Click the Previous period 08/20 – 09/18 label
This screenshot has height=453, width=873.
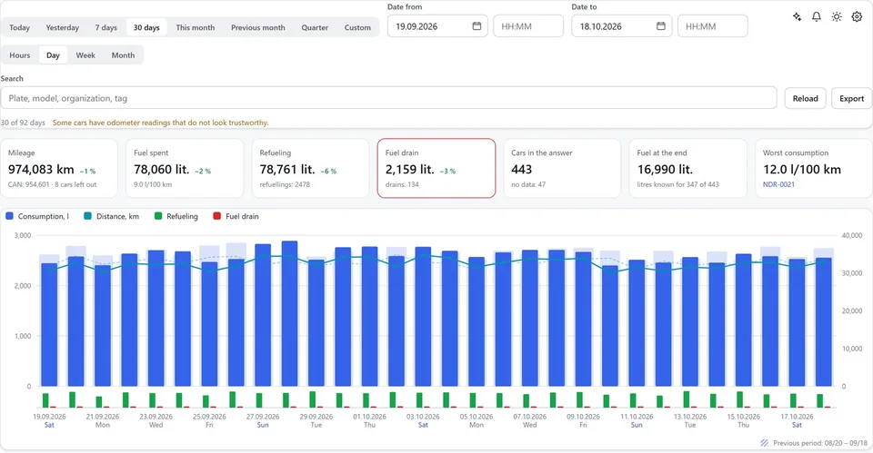pos(815,443)
